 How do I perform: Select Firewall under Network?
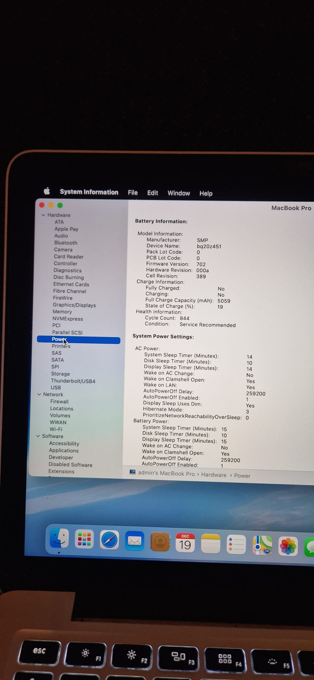tap(59, 402)
